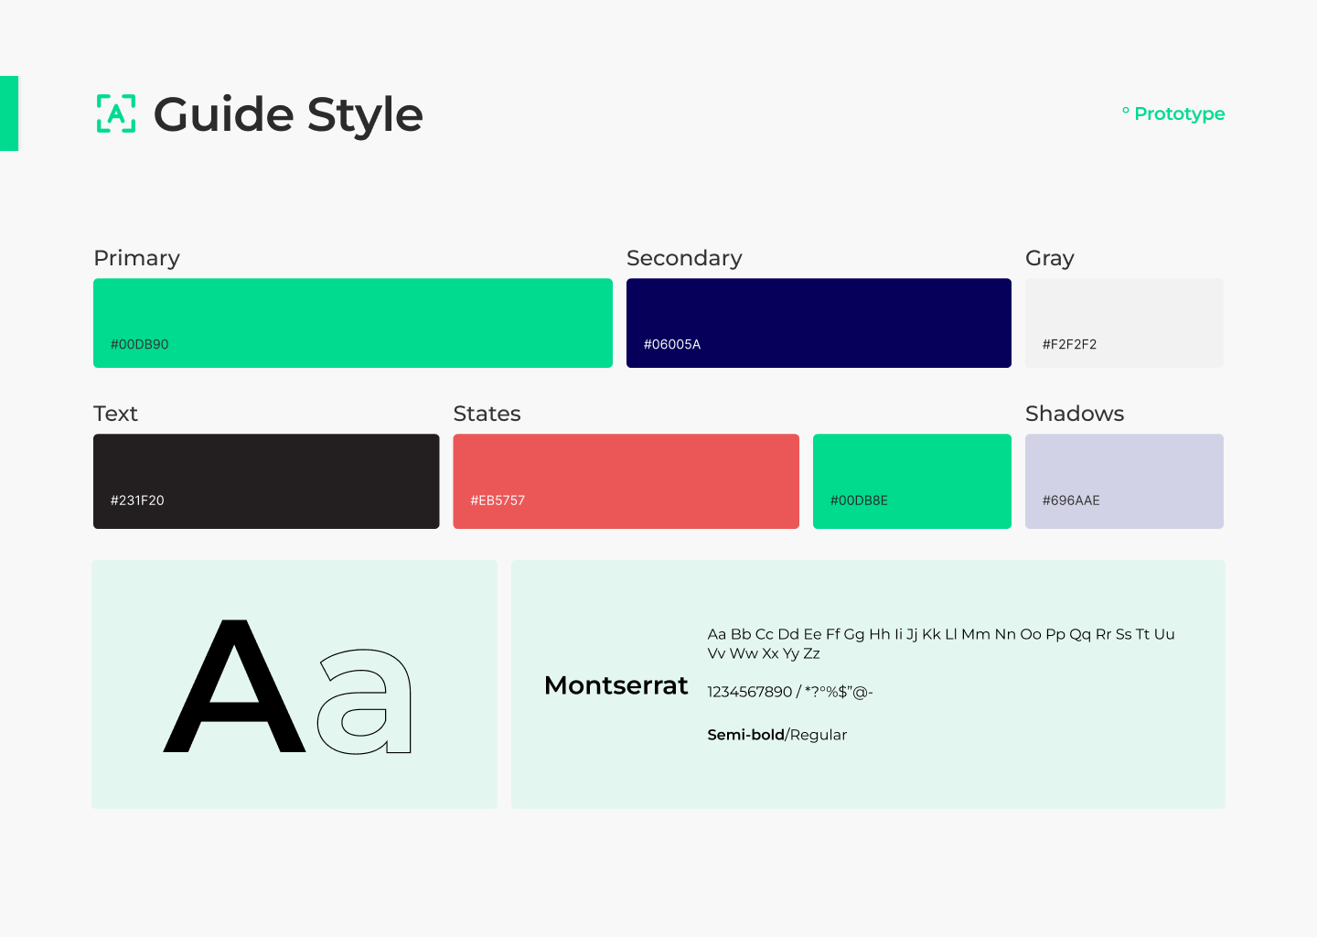Viewport: 1317px width, 937px height.
Task: Click the Secondary section label
Action: pyautogui.click(x=684, y=258)
